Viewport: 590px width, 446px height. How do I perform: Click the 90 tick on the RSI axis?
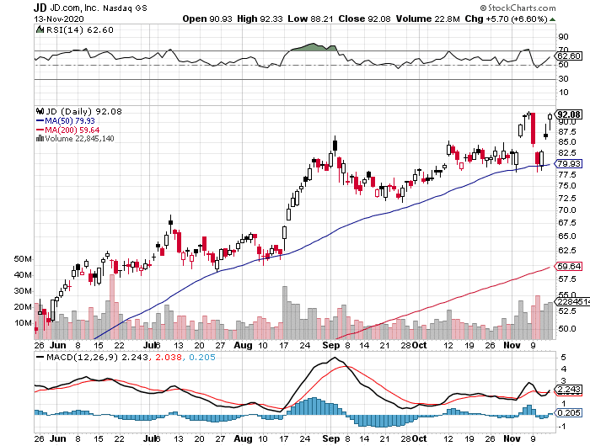[x=563, y=37]
